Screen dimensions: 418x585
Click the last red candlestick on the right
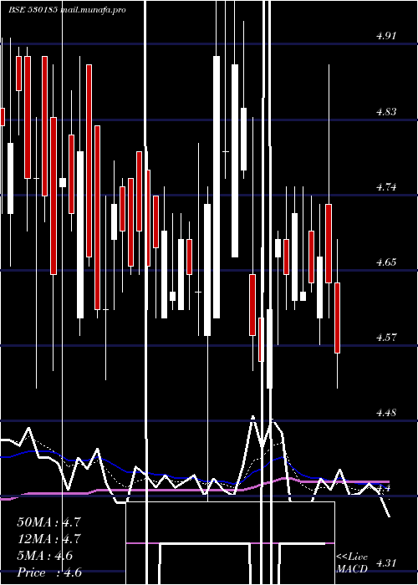(338, 318)
